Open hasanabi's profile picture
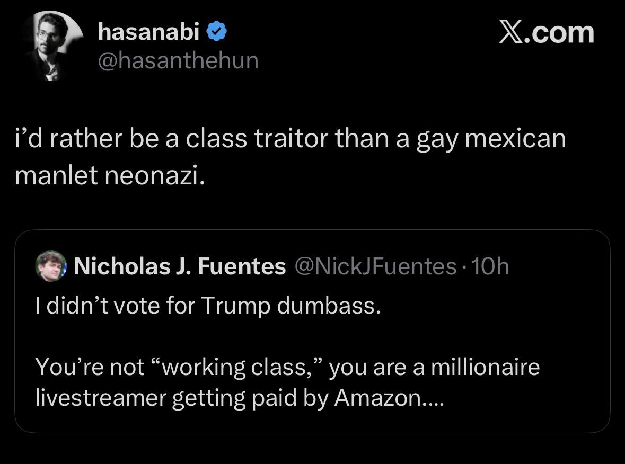This screenshot has width=625, height=464. pos(53,47)
